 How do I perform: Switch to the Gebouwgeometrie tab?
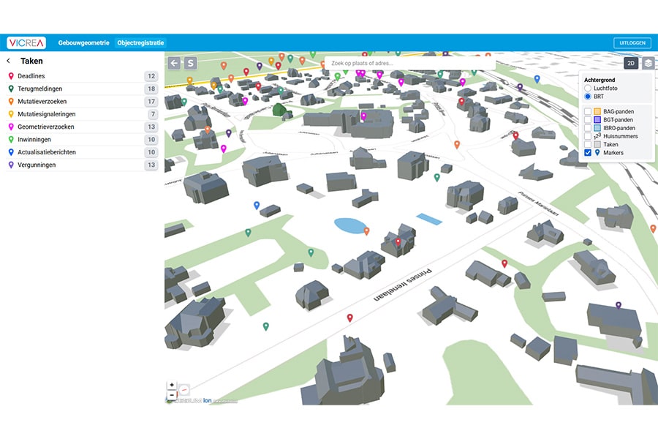84,43
